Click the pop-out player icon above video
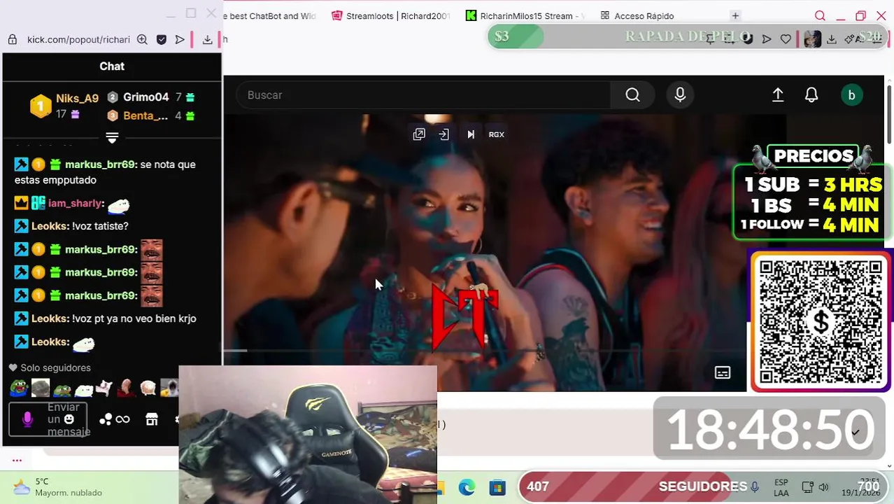The image size is (894, 504). tap(419, 134)
